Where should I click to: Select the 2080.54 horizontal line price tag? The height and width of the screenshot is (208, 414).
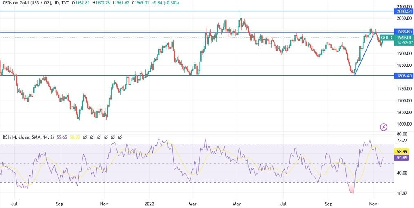pos(403,11)
